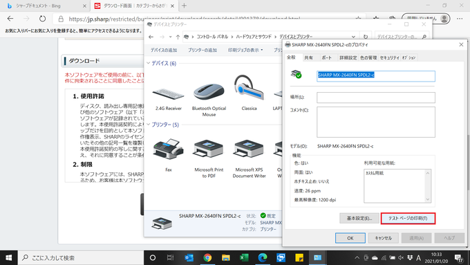
Task: Open Edge profile avatar button
Action: pos(444,19)
